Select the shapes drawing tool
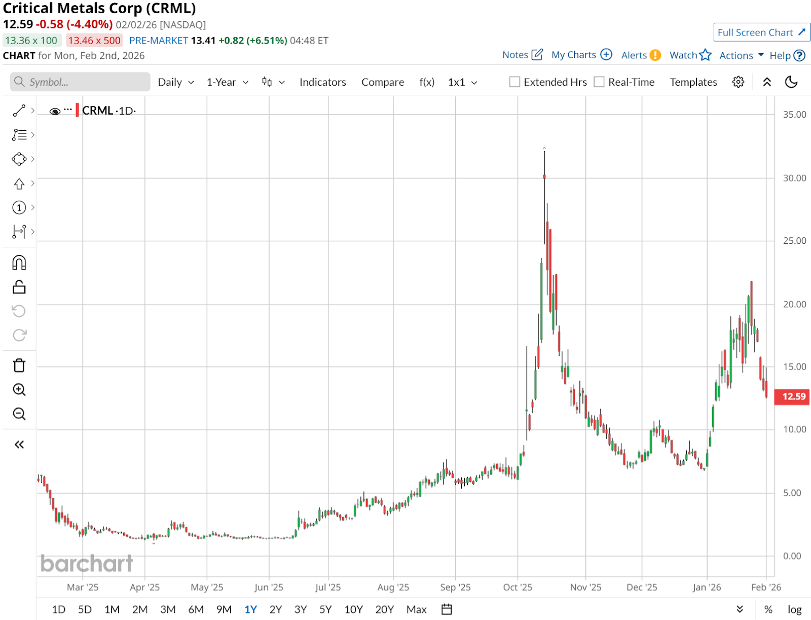The width and height of the screenshot is (811, 620). click(19, 159)
